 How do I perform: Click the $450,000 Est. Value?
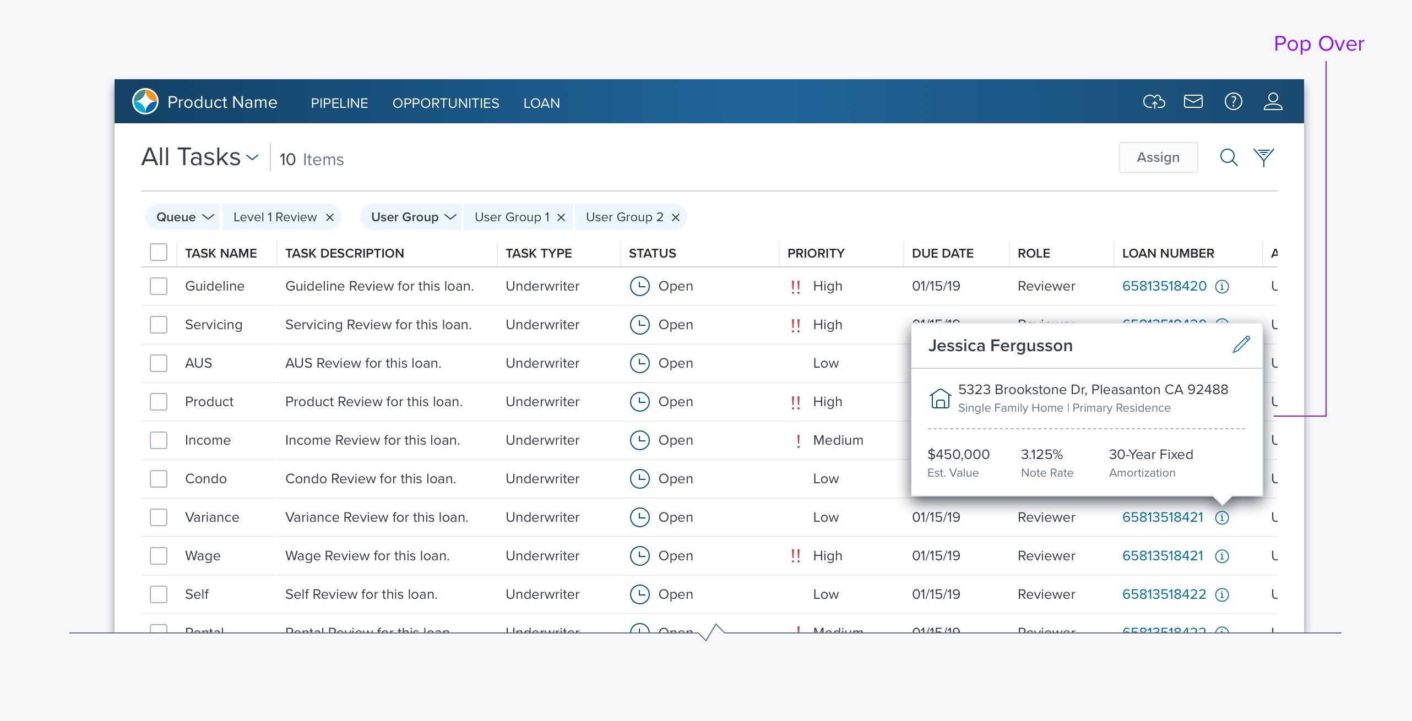958,455
